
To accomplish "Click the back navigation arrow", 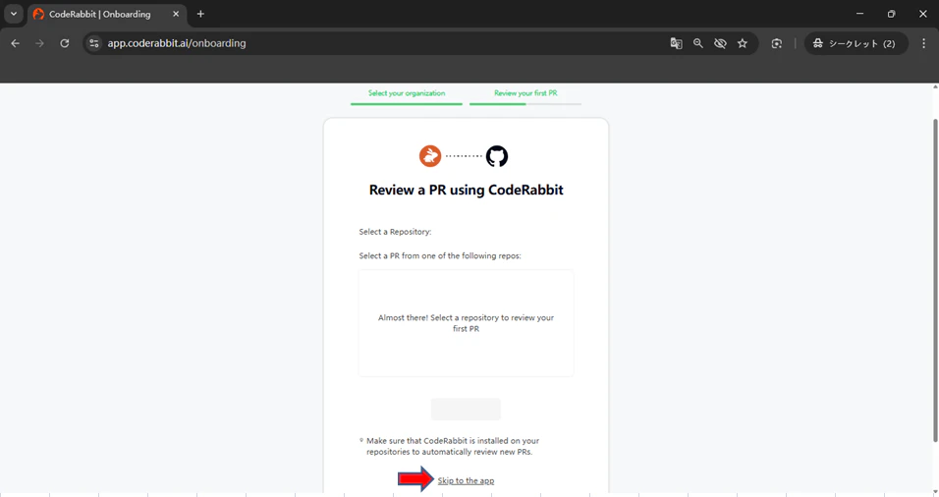I will click(16, 43).
